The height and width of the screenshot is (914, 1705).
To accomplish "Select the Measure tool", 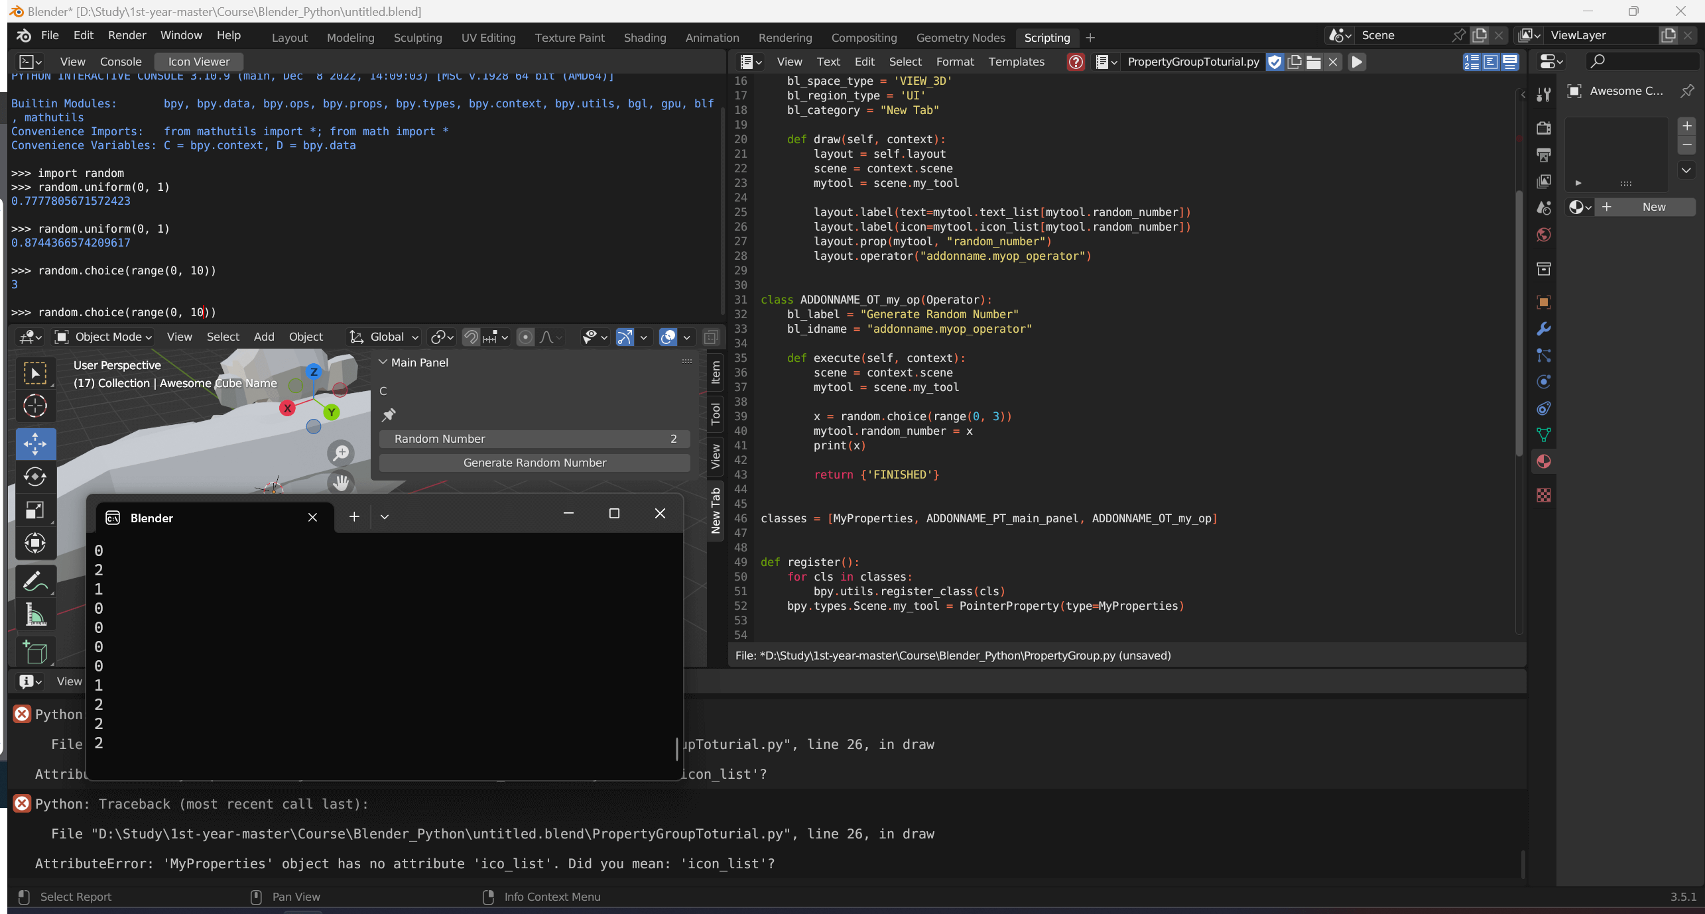I will 35,615.
